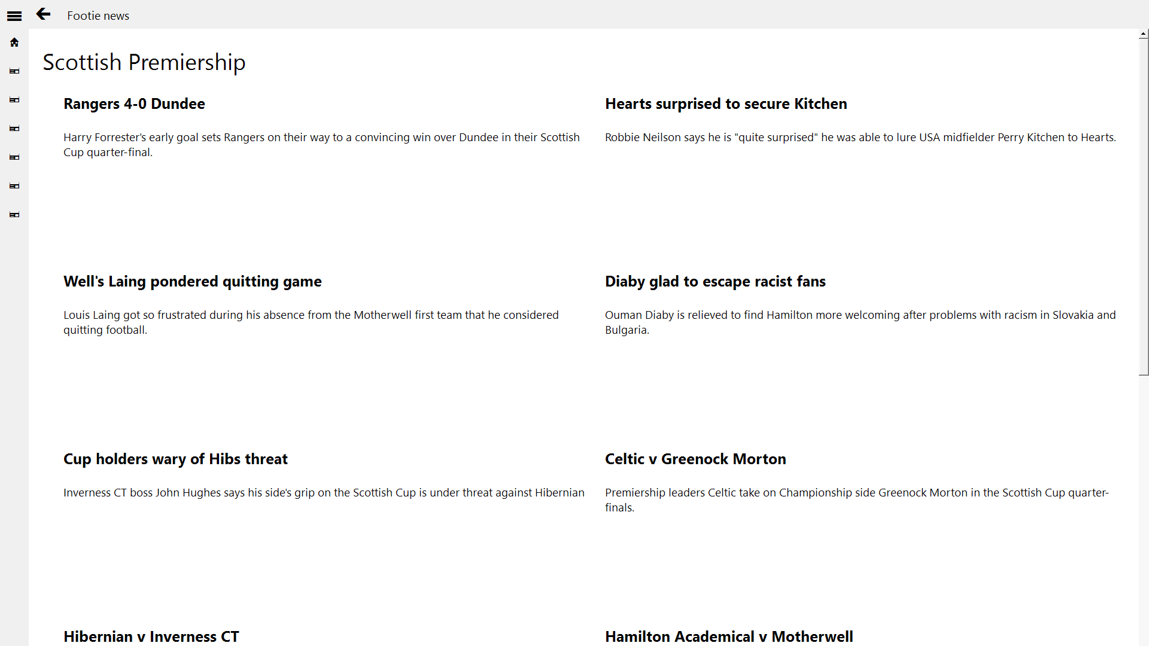Viewport: 1149px width, 646px height.
Task: Click the vertical scrollbar thumb
Action: [x=1143, y=206]
